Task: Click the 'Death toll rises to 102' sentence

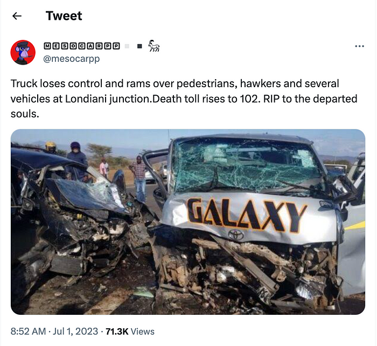Action: [206, 99]
